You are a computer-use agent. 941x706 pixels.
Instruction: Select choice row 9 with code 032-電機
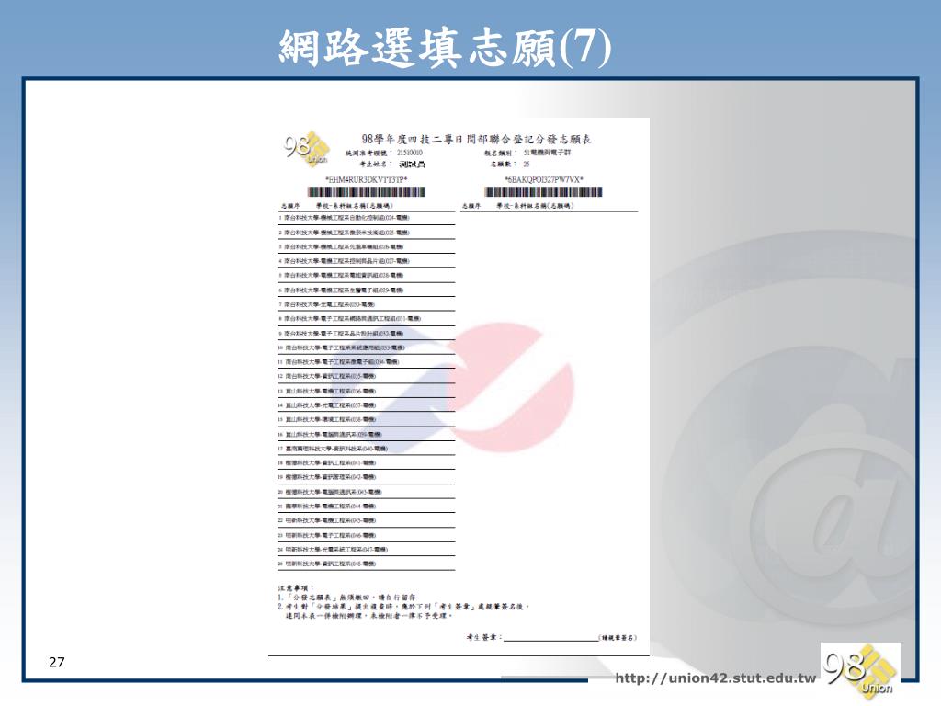[x=366, y=333]
